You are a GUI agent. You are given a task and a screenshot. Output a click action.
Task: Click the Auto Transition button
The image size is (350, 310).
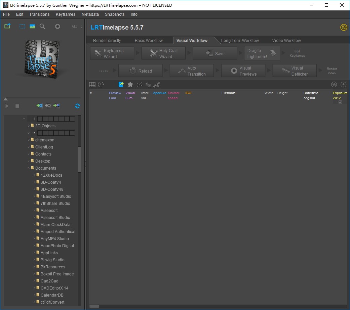coord(192,71)
